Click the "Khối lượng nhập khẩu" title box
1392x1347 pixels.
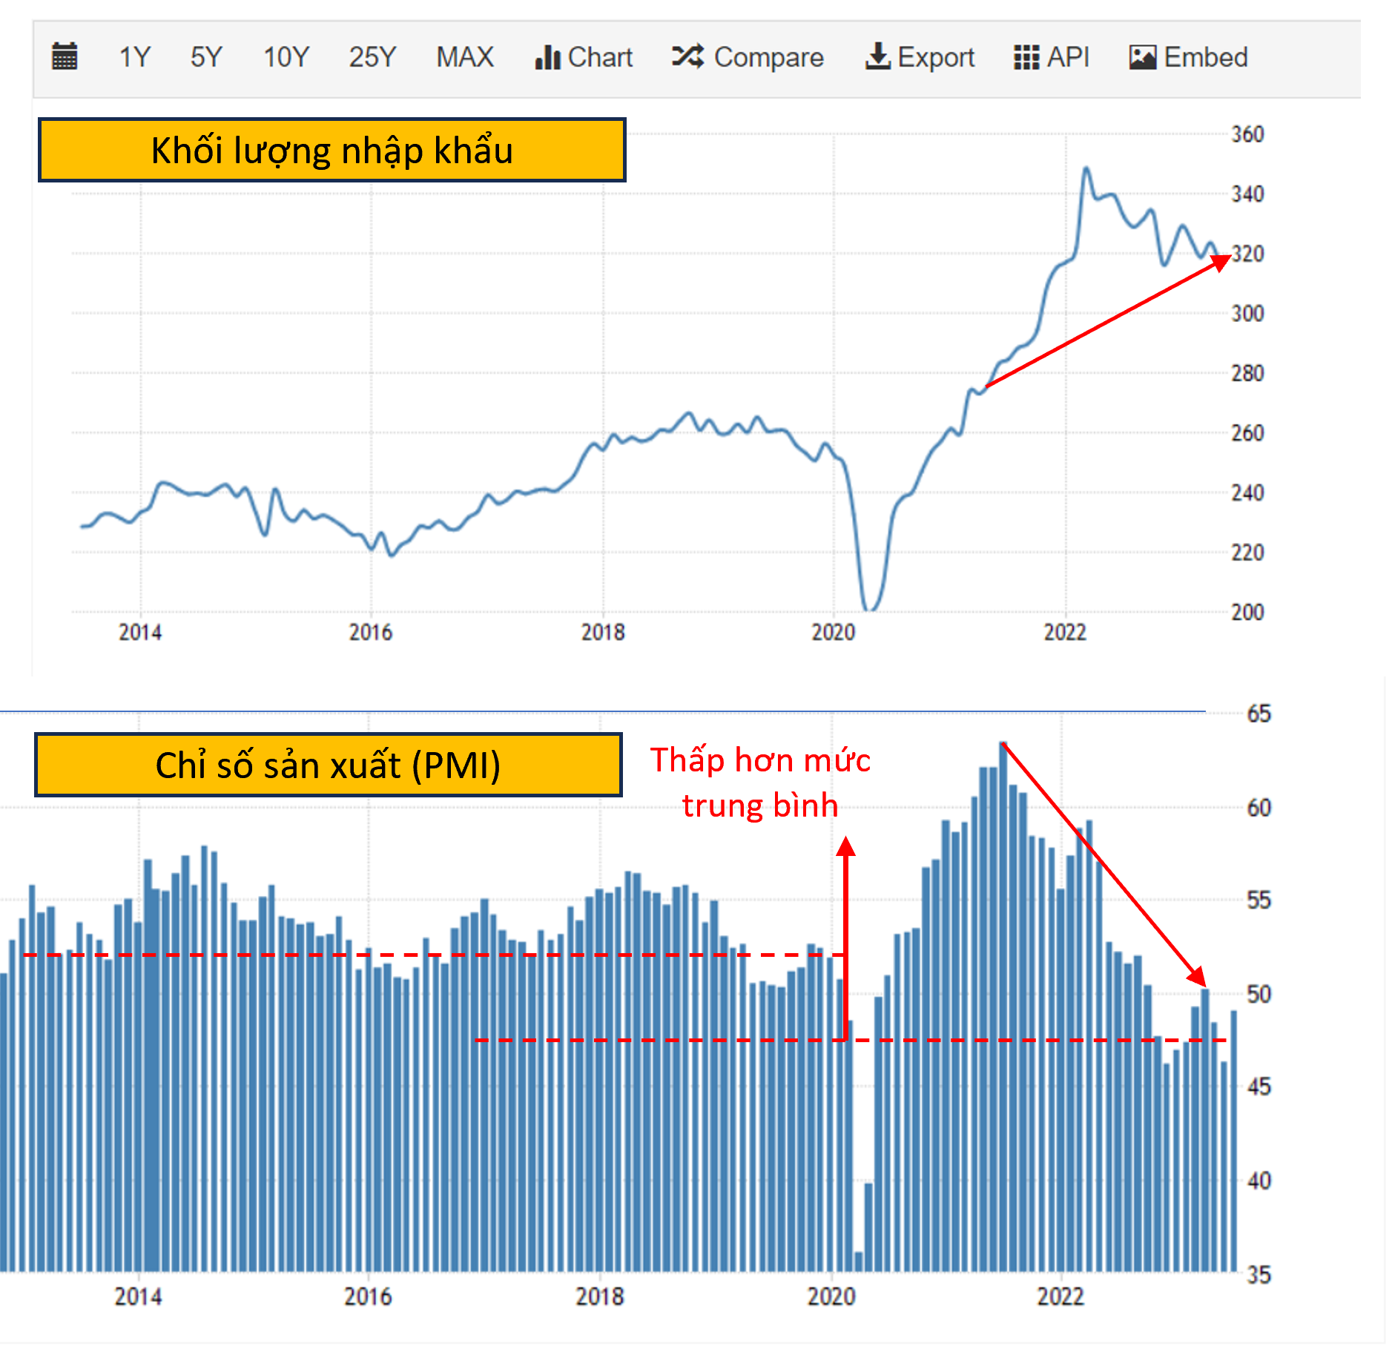pyautogui.click(x=331, y=150)
